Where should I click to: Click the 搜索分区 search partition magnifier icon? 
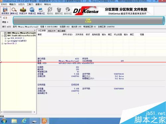[x=14, y=11]
